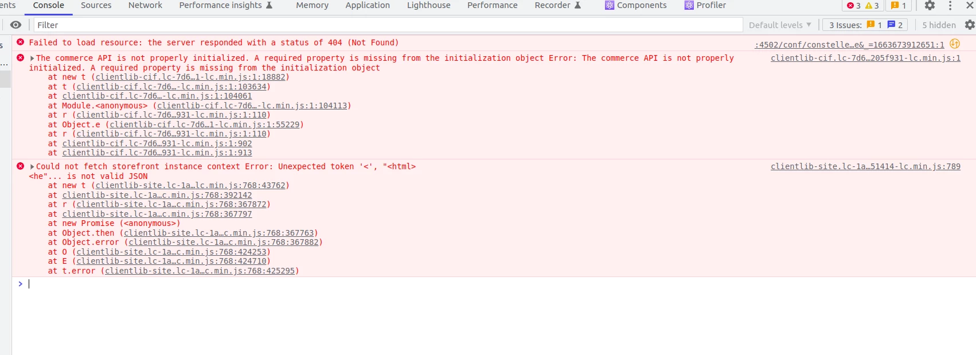
Task: Click the yellow warning count badge
Action: (x=872, y=6)
